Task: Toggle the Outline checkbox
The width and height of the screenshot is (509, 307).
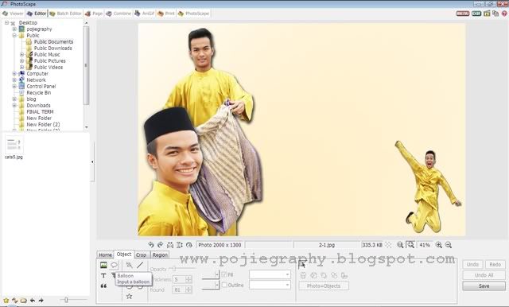Action: [224, 285]
